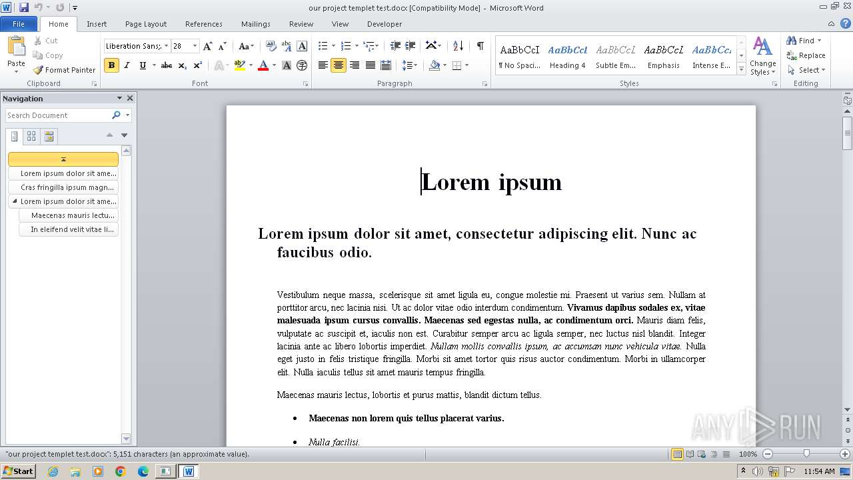Open the Paste options arrow
Image resolution: width=853 pixels, height=480 pixels.
coord(16,71)
